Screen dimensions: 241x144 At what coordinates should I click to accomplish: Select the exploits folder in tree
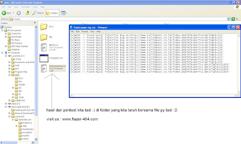[26, 136]
